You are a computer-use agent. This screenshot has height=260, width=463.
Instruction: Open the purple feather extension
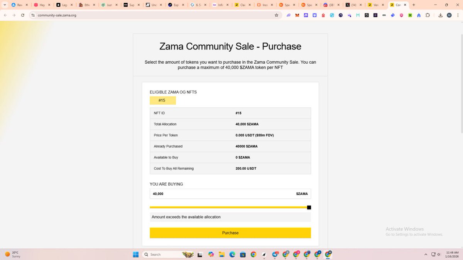pyautogui.click(x=288, y=15)
